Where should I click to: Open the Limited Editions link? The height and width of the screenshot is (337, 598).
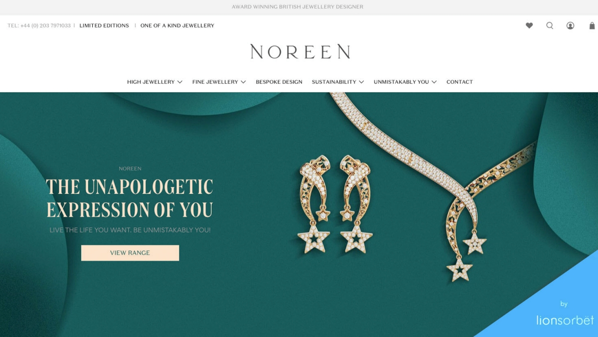click(x=104, y=25)
